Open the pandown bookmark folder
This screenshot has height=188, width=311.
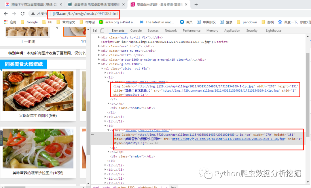(x=247, y=22)
